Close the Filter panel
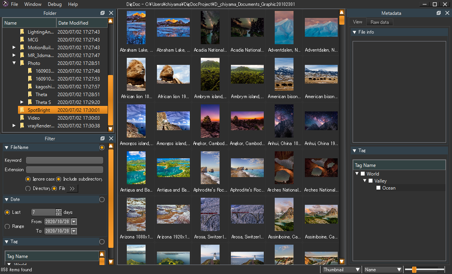 click(111, 138)
